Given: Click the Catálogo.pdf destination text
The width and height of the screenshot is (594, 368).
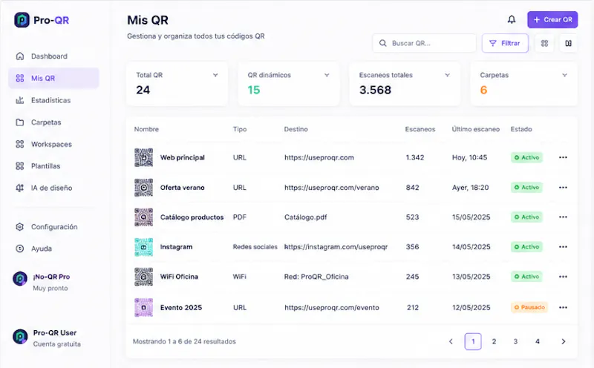Looking at the screenshot, I should (x=305, y=217).
